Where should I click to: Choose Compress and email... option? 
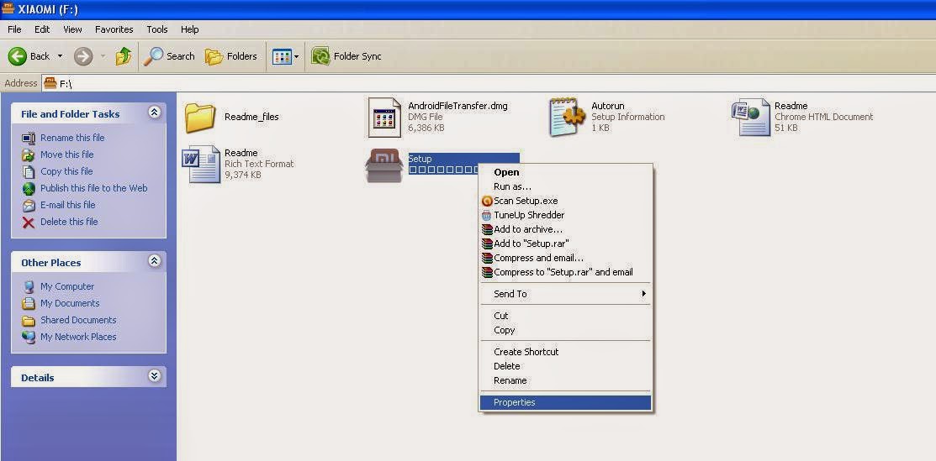tap(565, 259)
